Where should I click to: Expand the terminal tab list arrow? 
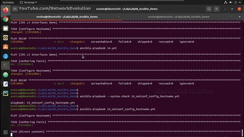pyautogui.click(x=240, y=17)
